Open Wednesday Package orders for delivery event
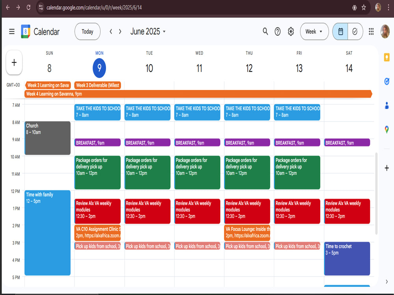 [197, 173]
